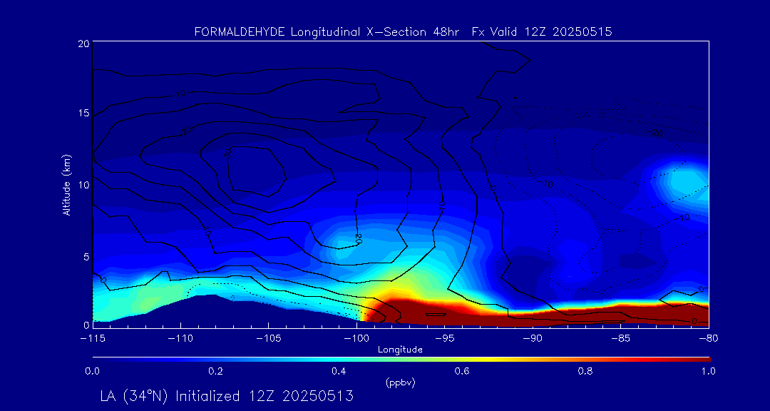Click longitude tick label -95
This screenshot has width=770, height=411.
pos(445,339)
